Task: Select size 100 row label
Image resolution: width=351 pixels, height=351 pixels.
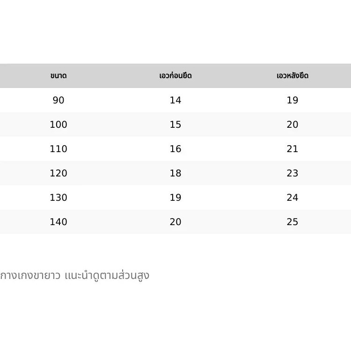Action: [x=58, y=124]
